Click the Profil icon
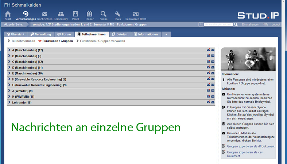 (75, 15)
